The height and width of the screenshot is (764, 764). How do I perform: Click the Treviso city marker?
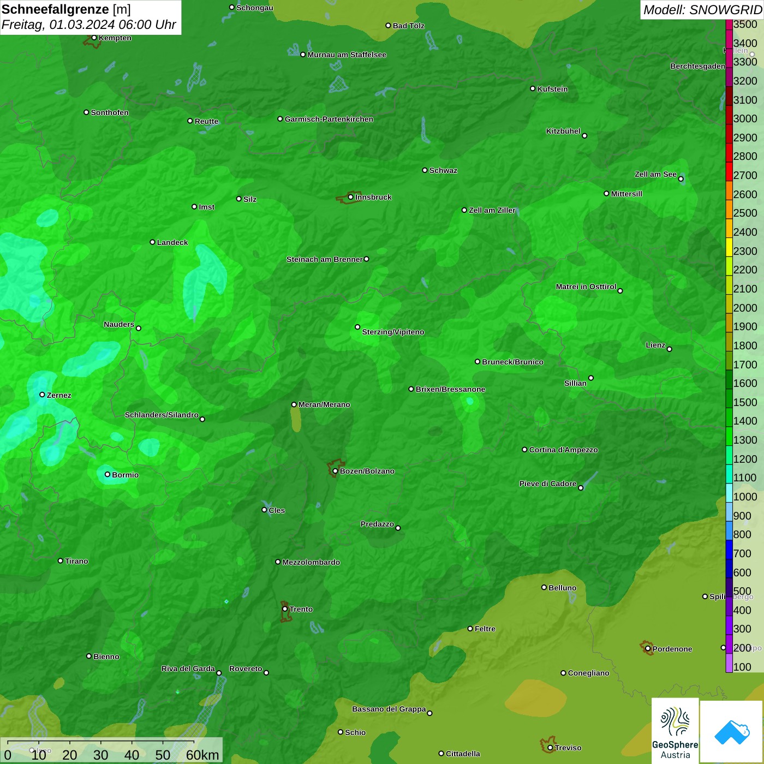550,748
